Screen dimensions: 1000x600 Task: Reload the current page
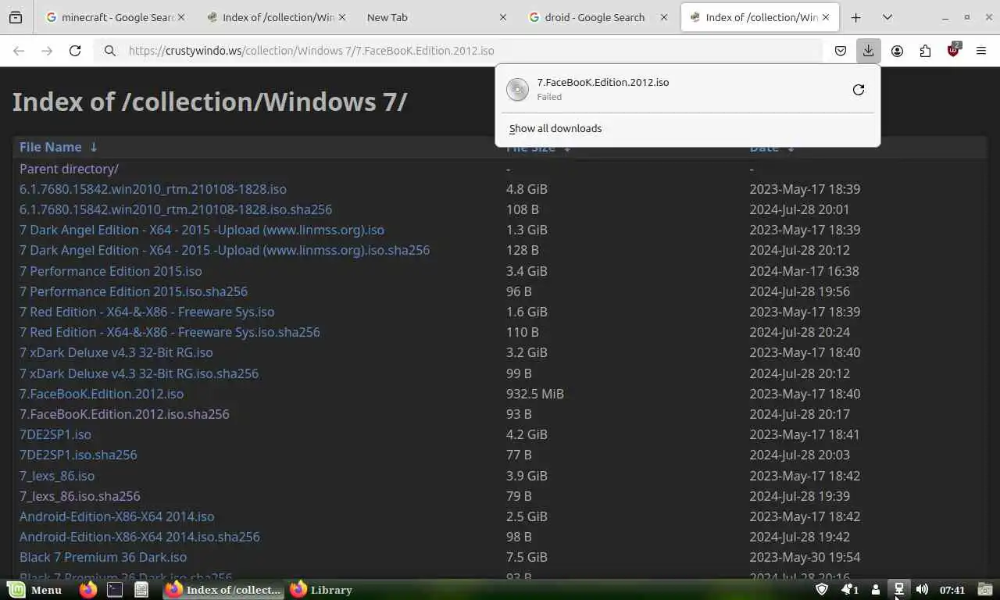[x=75, y=51]
